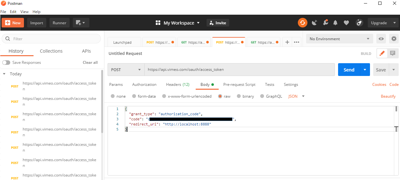Open Pre-request Script tab
The image size is (400, 180).
(x=239, y=85)
